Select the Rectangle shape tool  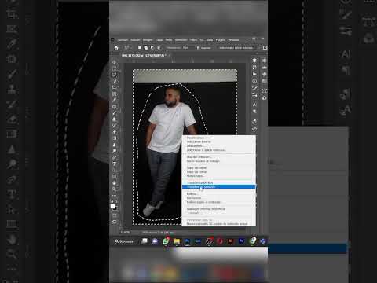pyautogui.click(x=115, y=176)
